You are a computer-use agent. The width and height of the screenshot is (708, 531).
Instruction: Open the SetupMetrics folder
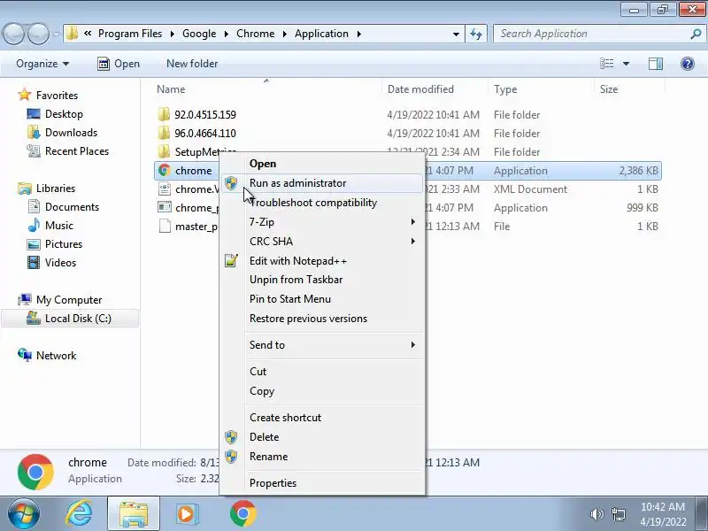205,151
